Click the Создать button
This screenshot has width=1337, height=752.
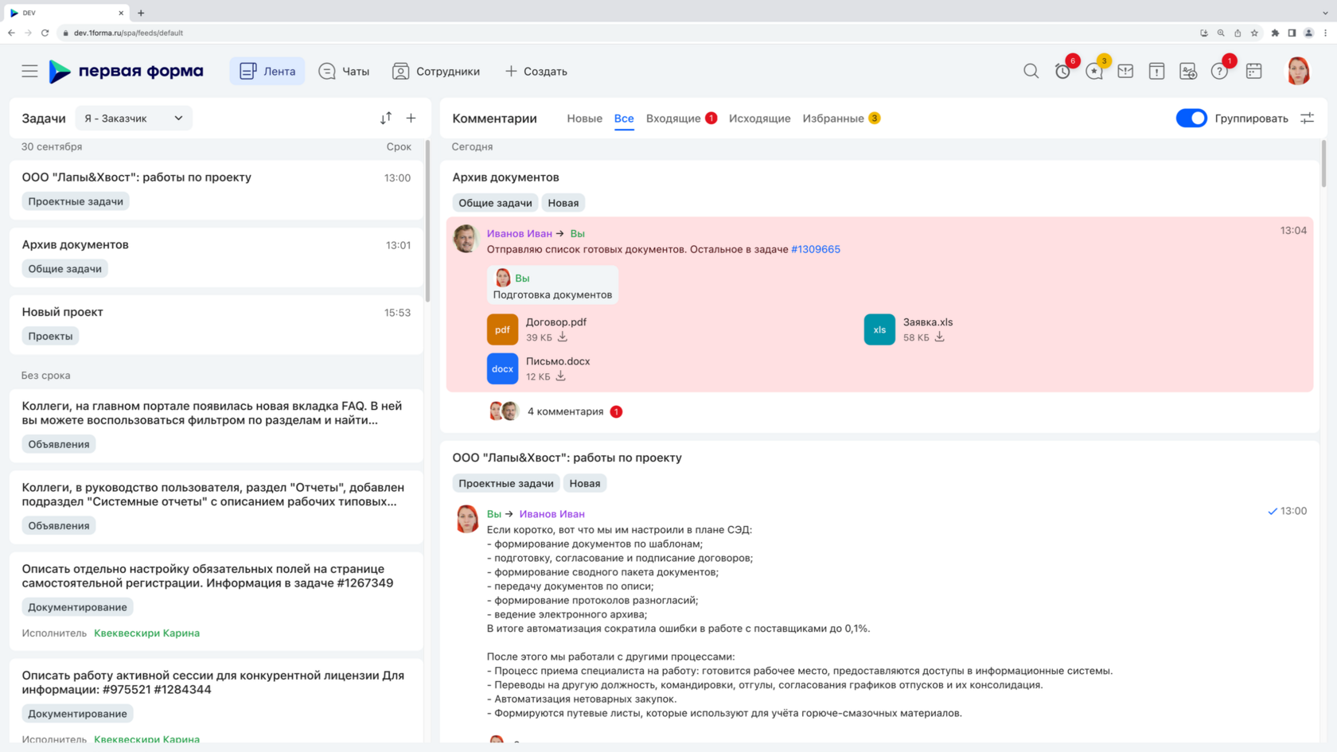[536, 71]
